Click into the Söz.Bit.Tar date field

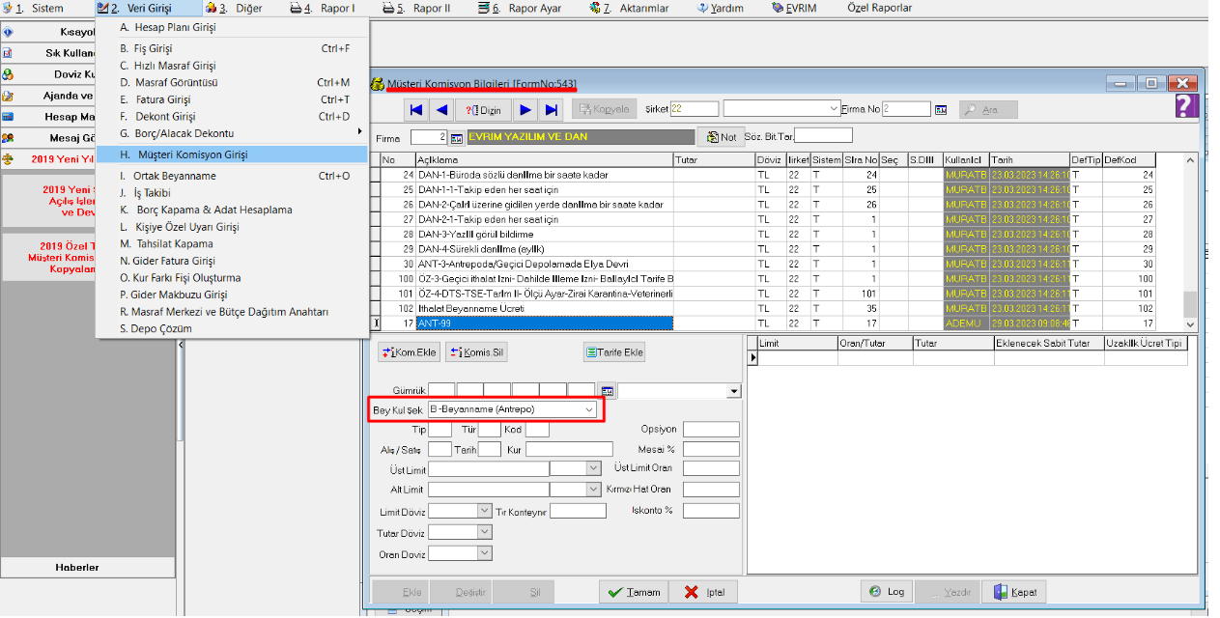coord(823,135)
